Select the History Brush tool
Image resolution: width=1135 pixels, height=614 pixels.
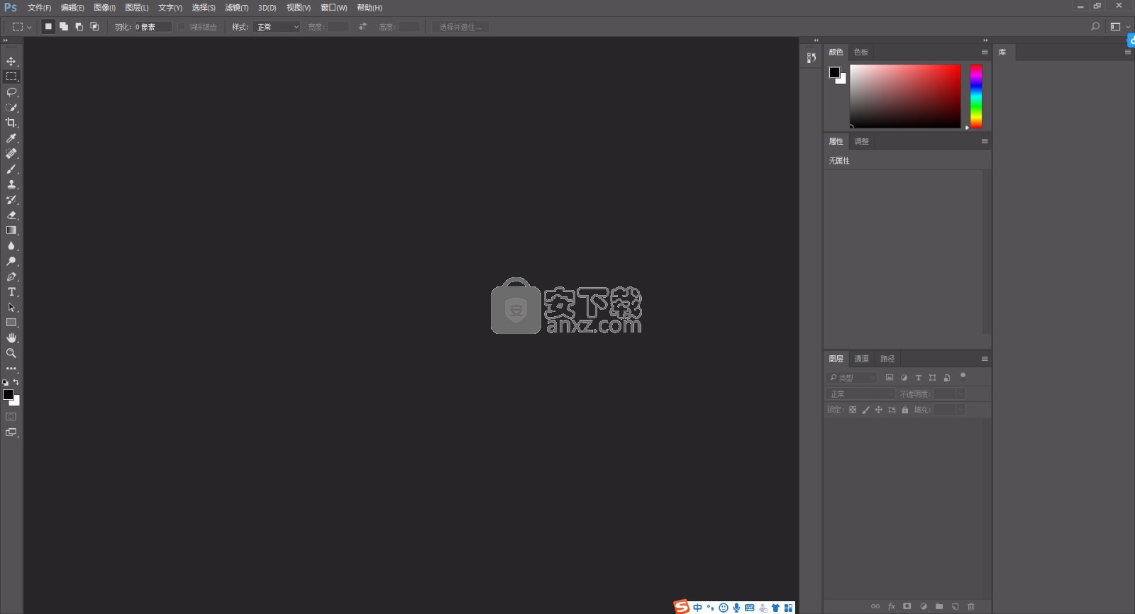point(11,200)
